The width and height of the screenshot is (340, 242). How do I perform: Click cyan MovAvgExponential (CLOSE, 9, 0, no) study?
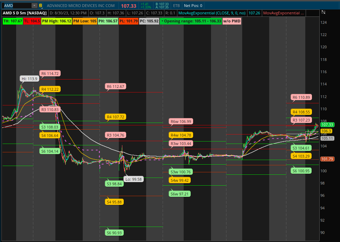click(x=212, y=13)
